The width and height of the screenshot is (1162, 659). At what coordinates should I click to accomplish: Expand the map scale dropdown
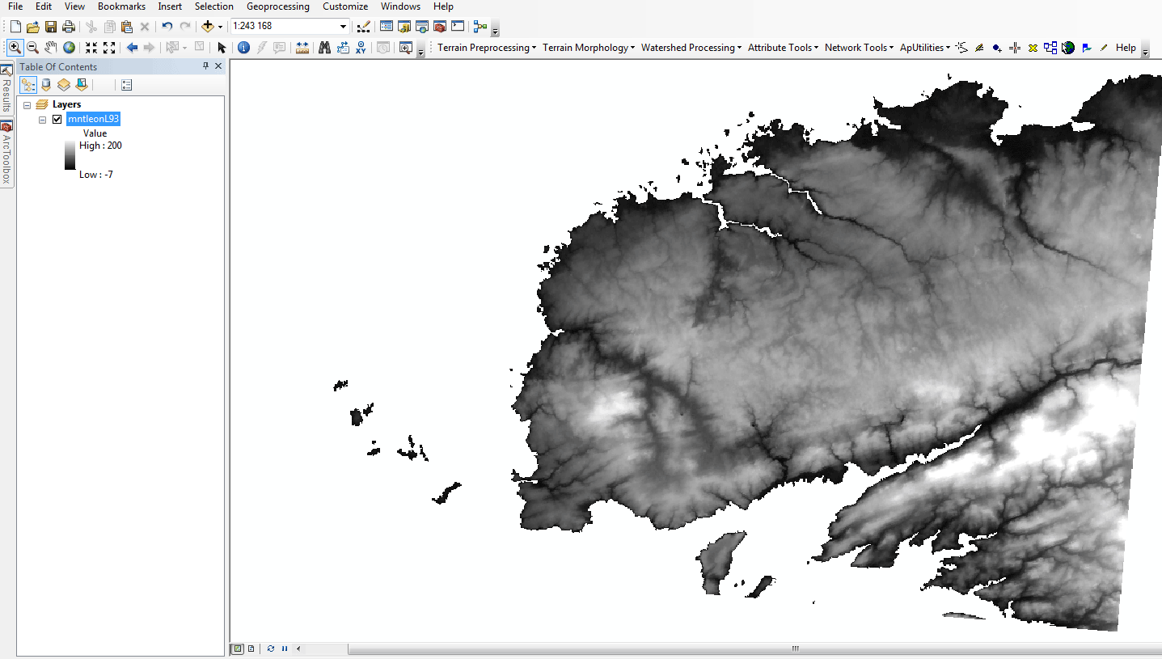343,27
